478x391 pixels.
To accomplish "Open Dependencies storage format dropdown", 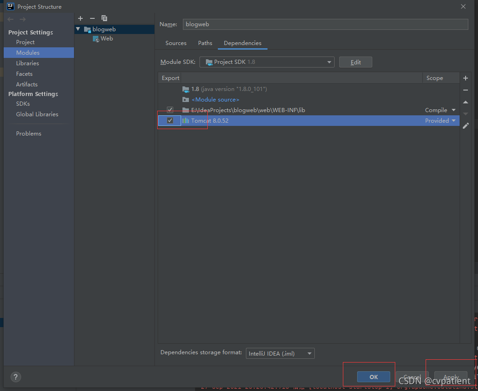I will pyautogui.click(x=280, y=353).
